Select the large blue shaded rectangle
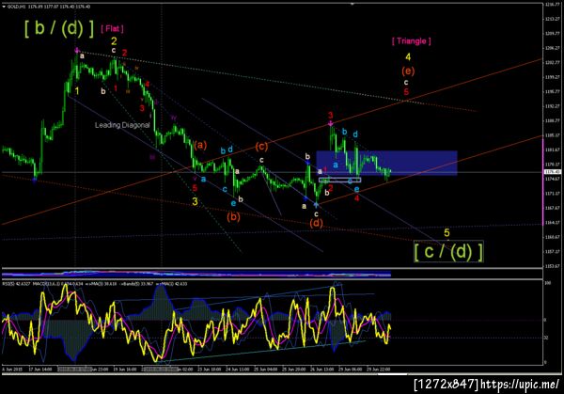564x394 pixels. (386, 163)
